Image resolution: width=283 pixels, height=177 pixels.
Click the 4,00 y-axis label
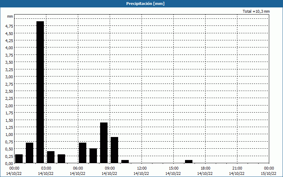(9, 48)
